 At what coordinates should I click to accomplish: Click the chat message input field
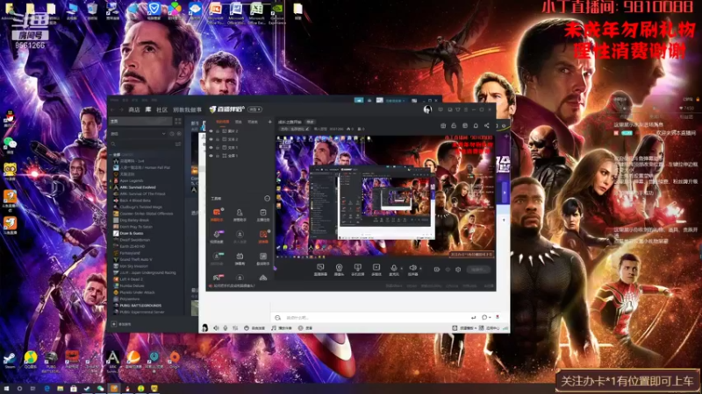376,318
